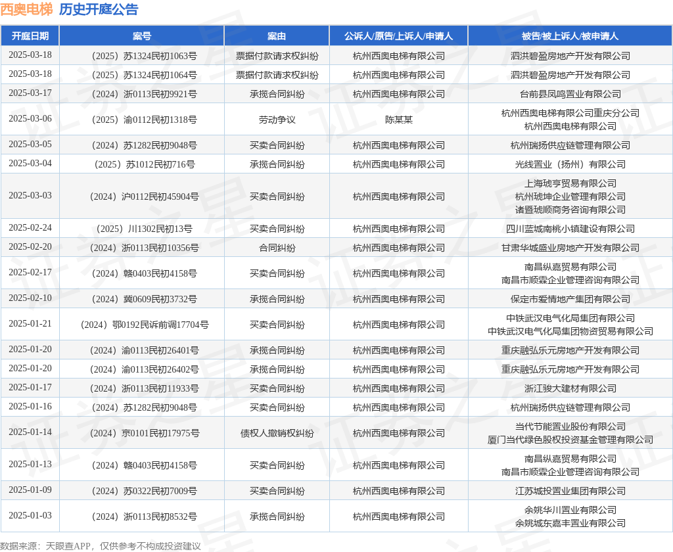
Task: Click the 数据来源 footer note
Action: click(x=101, y=546)
